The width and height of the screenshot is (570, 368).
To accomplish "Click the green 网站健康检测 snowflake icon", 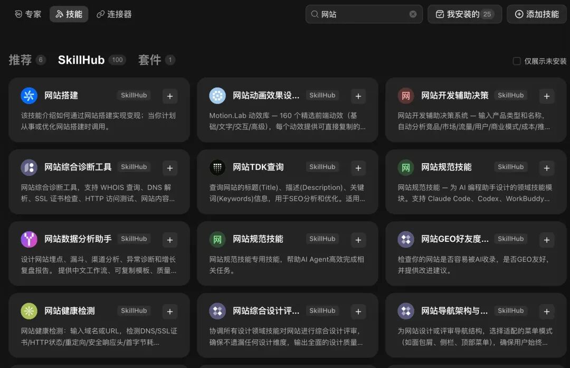I will (x=29, y=312).
